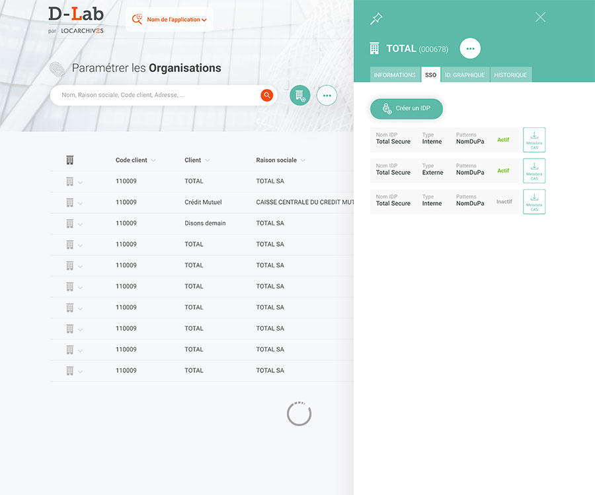595x495 pixels.
Task: Expand the Crédit Mutuel row chevron
Action: coord(80,203)
